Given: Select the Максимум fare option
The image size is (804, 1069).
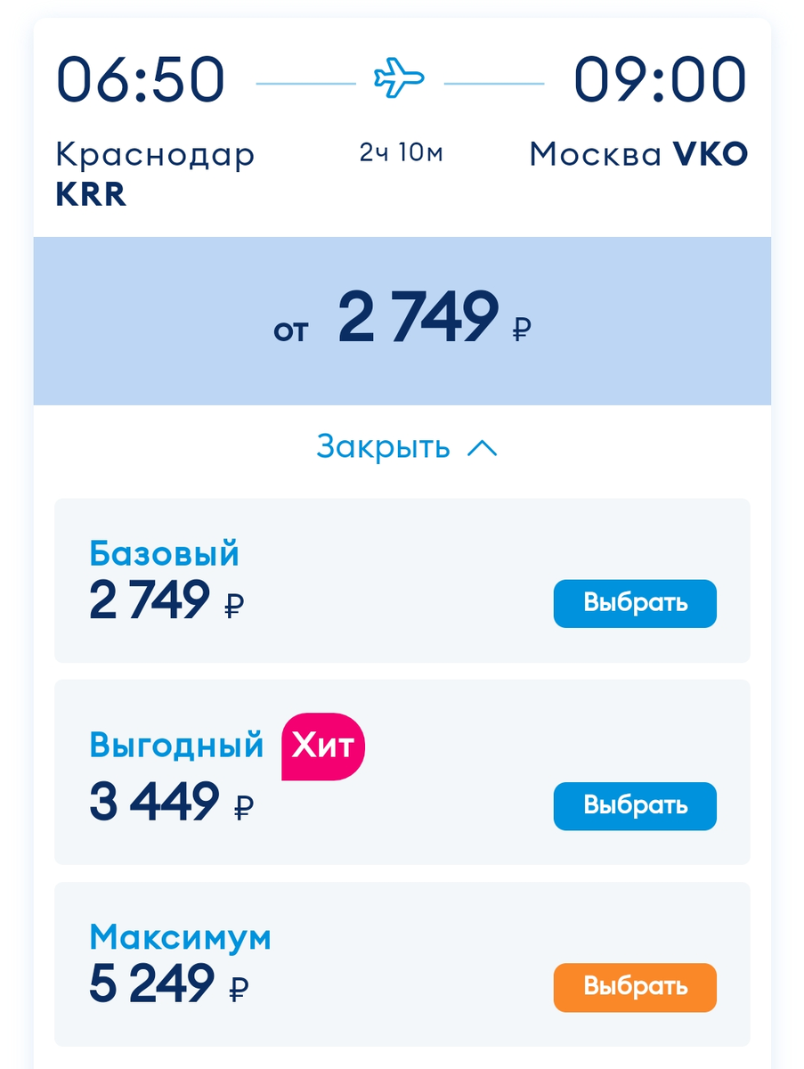Looking at the screenshot, I should [x=635, y=987].
